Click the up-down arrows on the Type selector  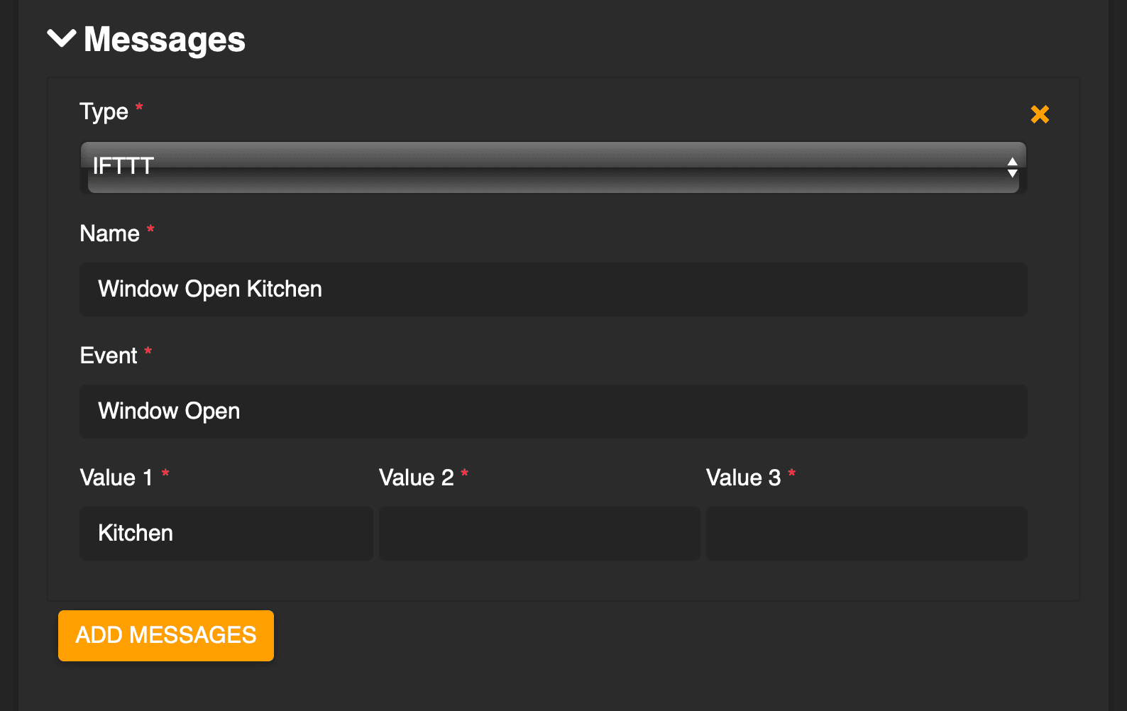pos(1012,167)
